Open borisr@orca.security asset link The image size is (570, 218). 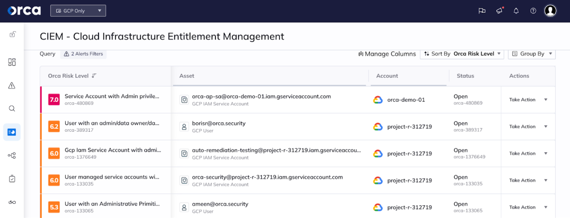tap(219, 123)
